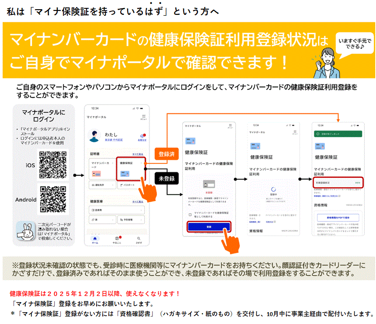Click the iOS QR code
The image size is (376, 324).
click(53, 165)
